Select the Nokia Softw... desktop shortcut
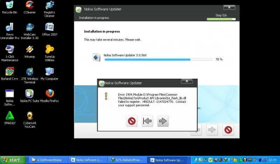280x164 pixels. [10, 98]
